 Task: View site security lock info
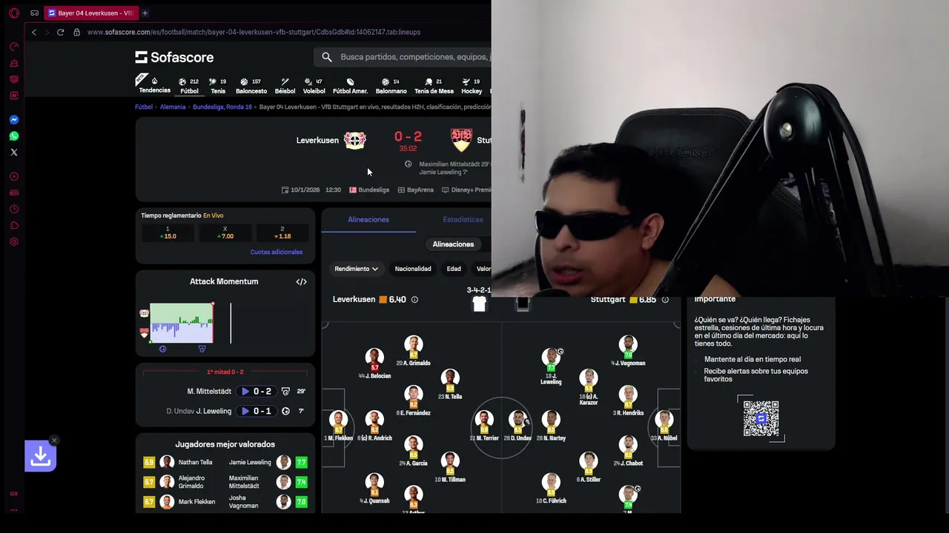click(x=76, y=32)
